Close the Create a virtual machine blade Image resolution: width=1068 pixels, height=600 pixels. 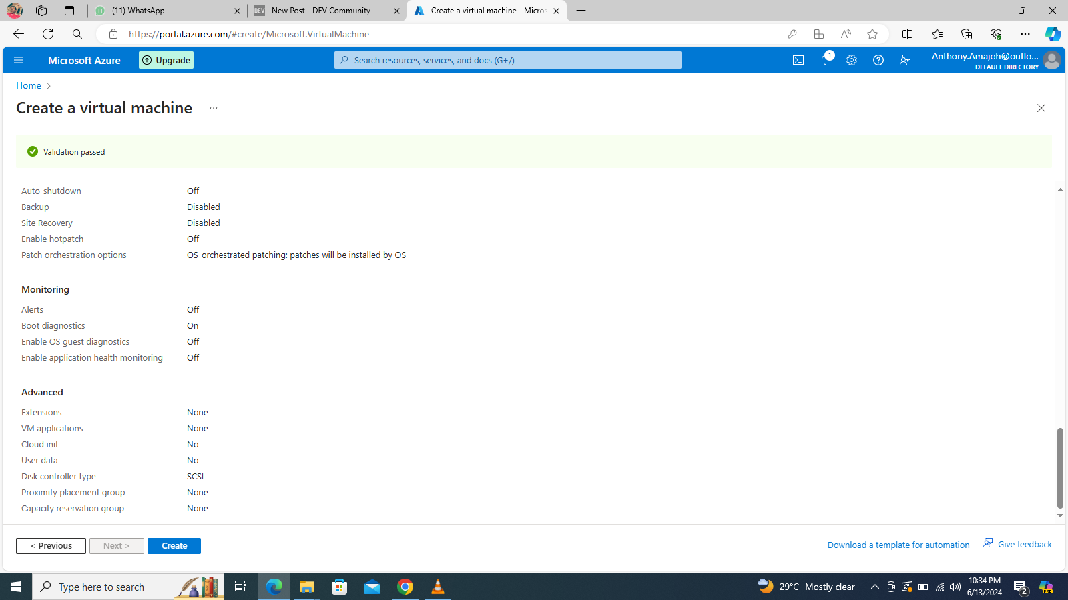pos(1041,108)
